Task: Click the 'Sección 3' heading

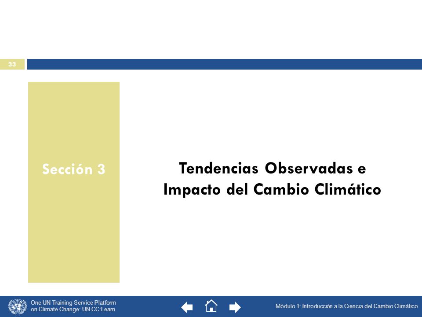Action: (73, 169)
